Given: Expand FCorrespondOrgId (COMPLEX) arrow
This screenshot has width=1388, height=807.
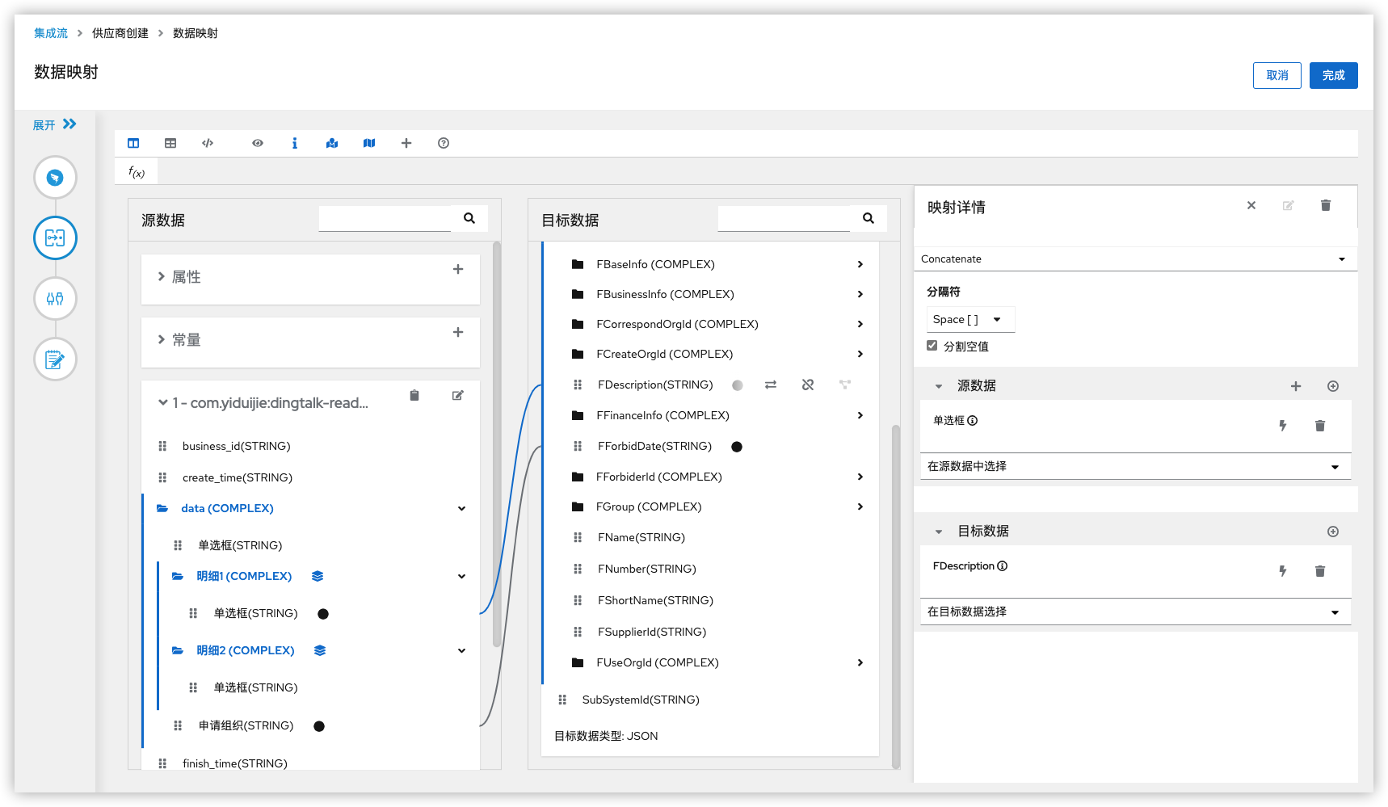Looking at the screenshot, I should click(860, 324).
